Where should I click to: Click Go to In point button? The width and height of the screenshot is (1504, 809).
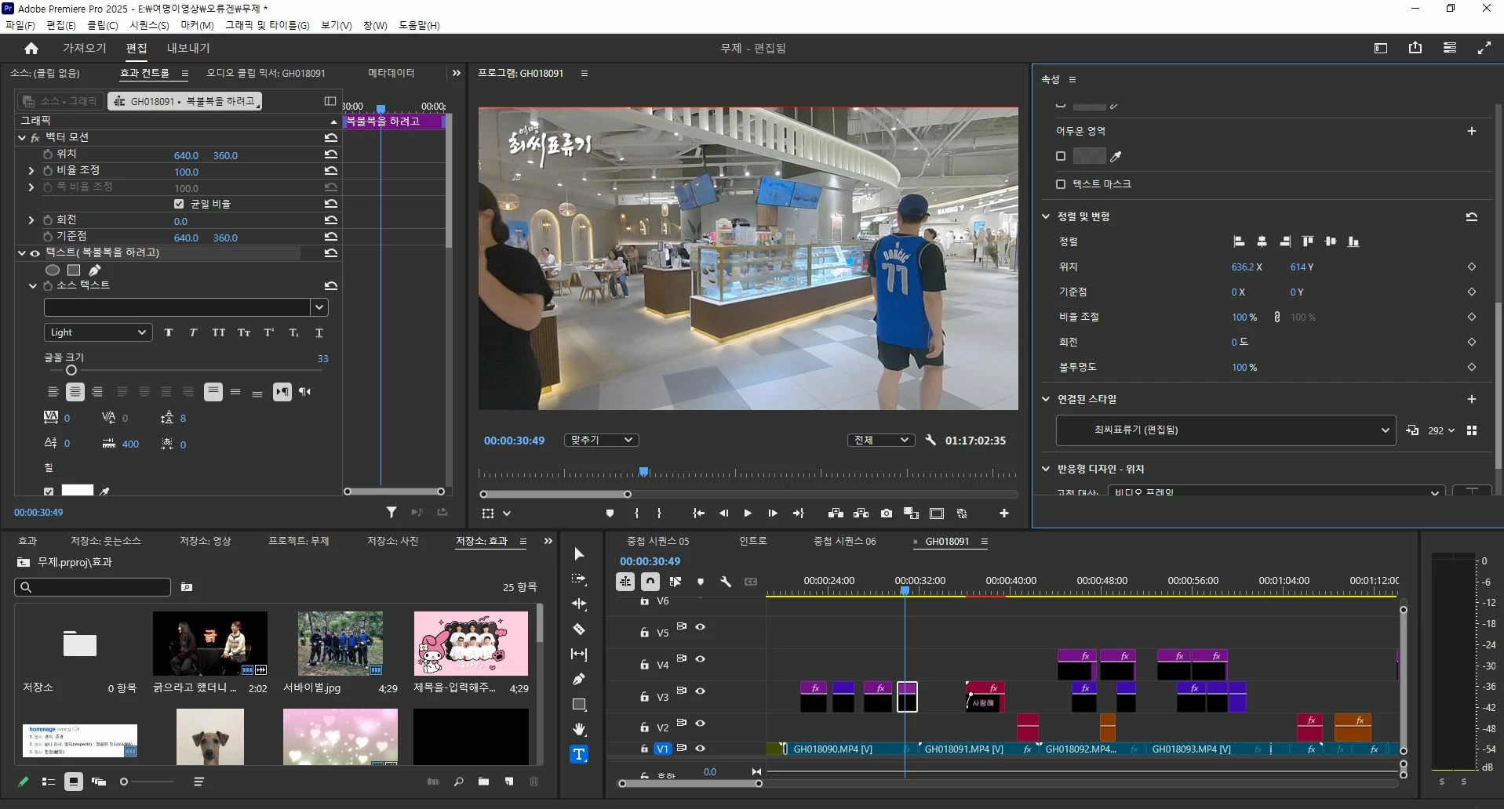pos(698,513)
